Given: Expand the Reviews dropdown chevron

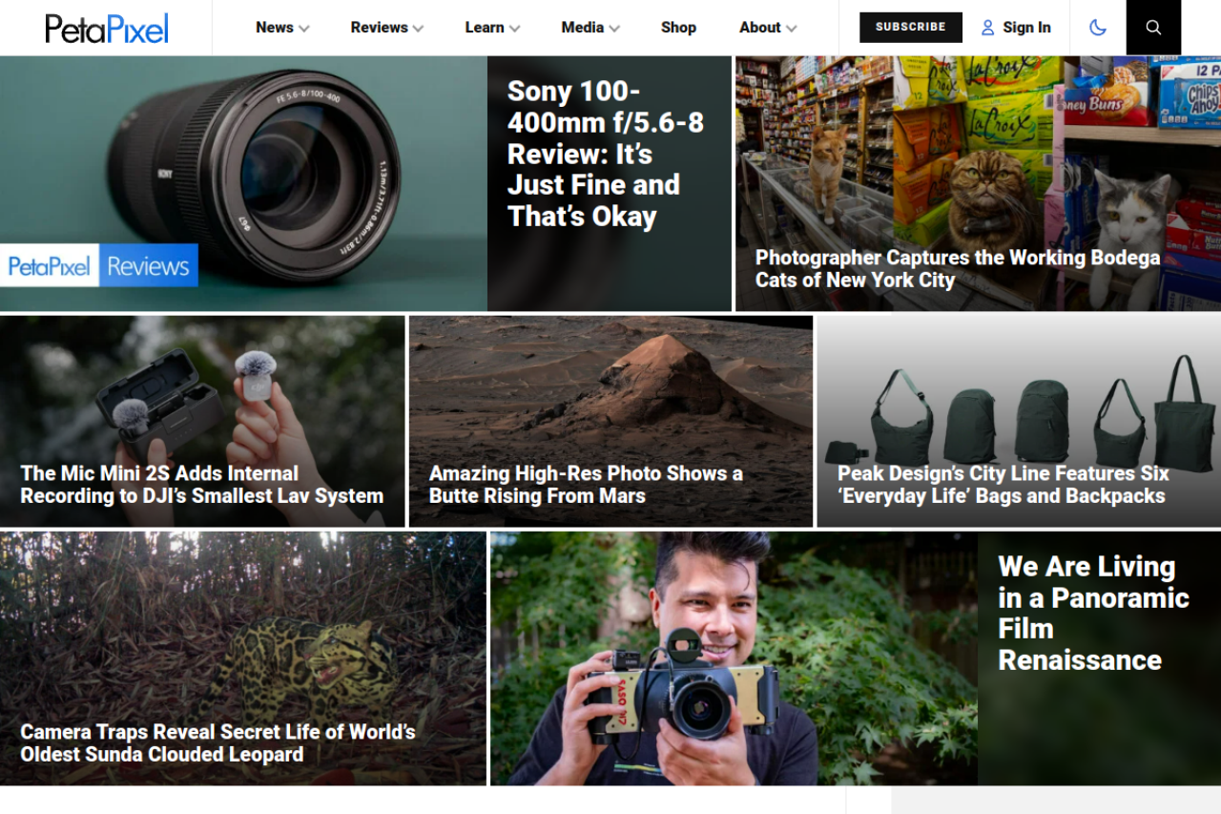Looking at the screenshot, I should tap(418, 29).
